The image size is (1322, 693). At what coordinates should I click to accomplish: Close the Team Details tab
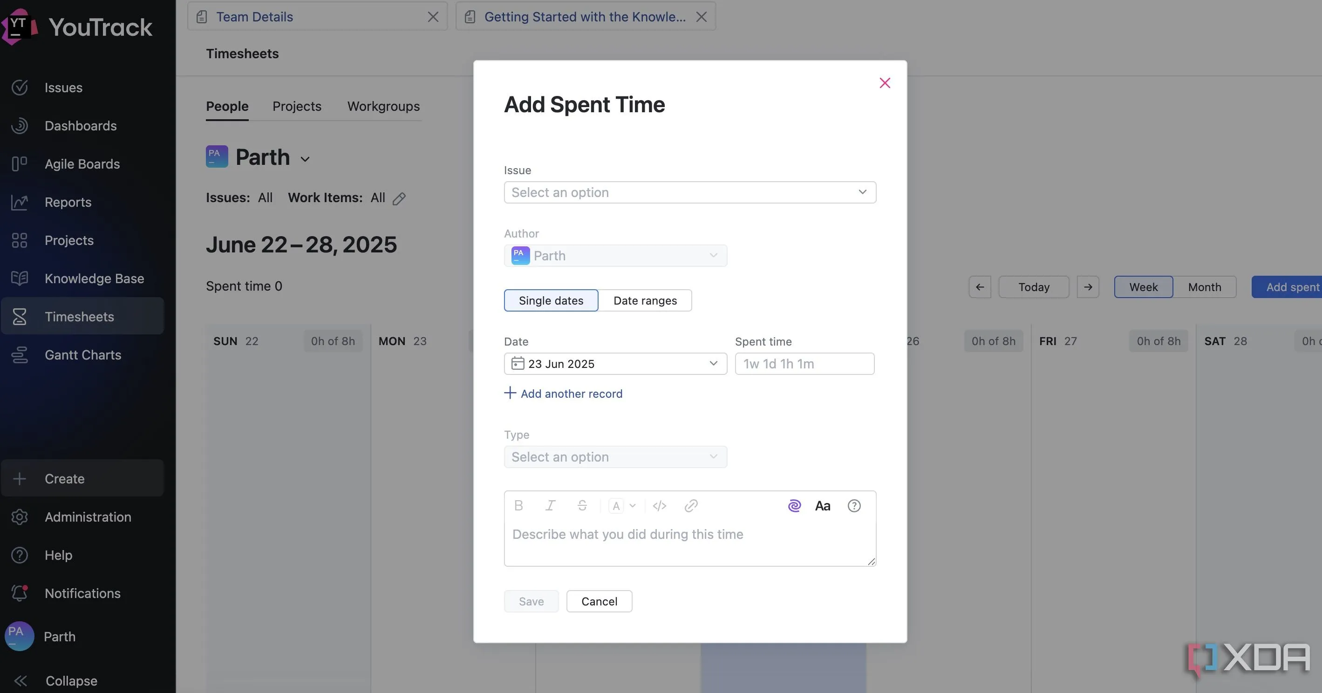tap(433, 17)
